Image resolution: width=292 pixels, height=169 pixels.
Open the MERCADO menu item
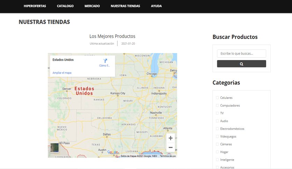click(x=92, y=6)
